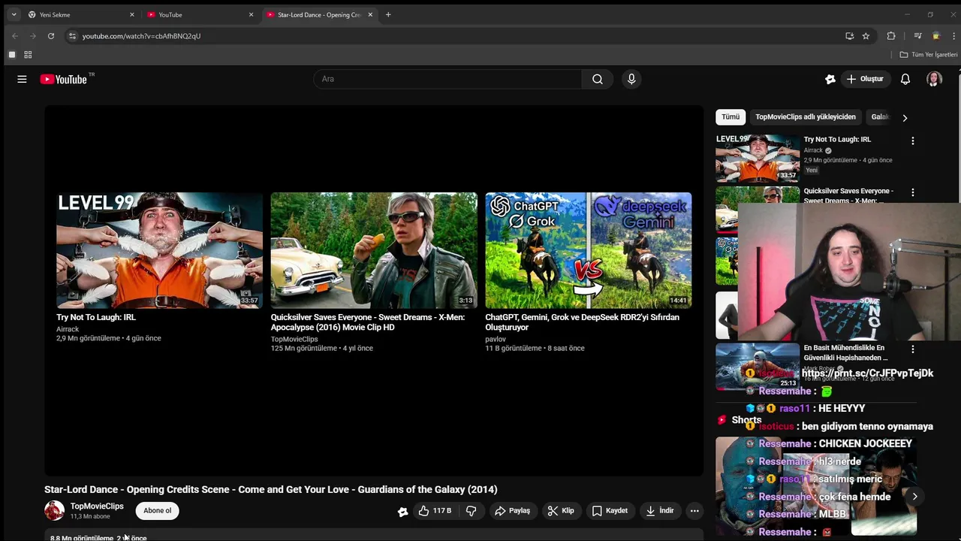Open the tab search dropdown arrow
This screenshot has height=541, width=961.
pos(14,14)
